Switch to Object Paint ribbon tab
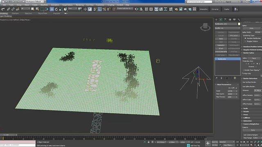Screen dimensions: 262x147 43,13
